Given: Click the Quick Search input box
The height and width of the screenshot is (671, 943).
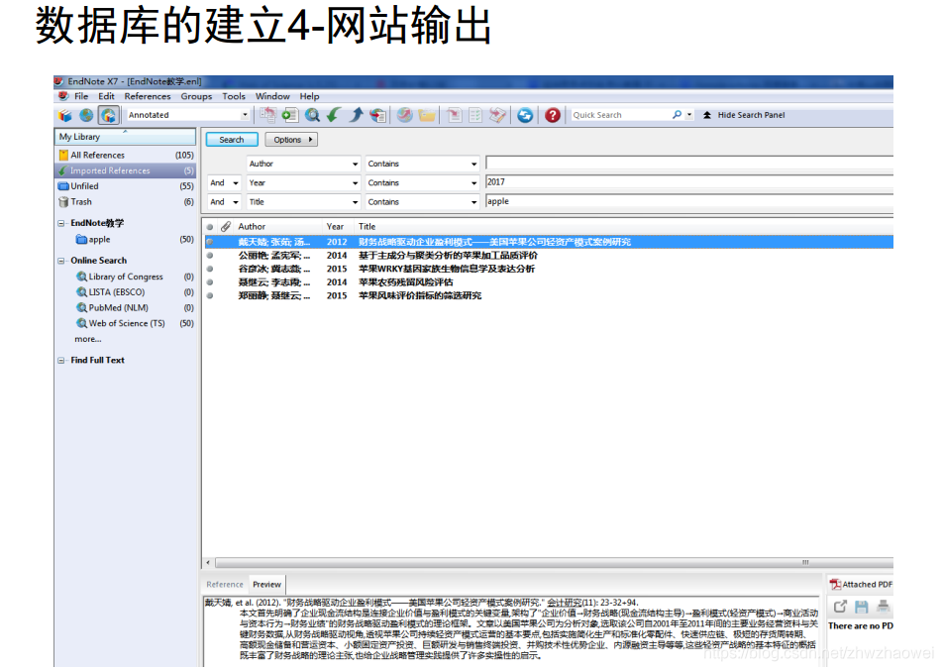Looking at the screenshot, I should (620, 114).
